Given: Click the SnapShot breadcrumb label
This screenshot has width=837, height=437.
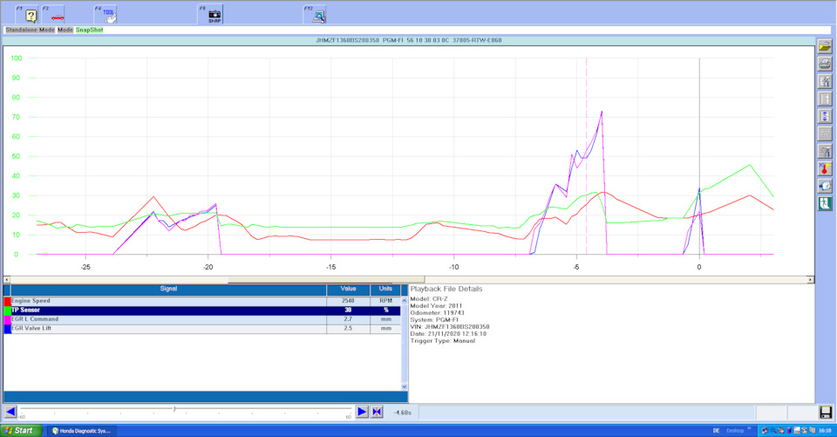Looking at the screenshot, I should pyautogui.click(x=89, y=30).
